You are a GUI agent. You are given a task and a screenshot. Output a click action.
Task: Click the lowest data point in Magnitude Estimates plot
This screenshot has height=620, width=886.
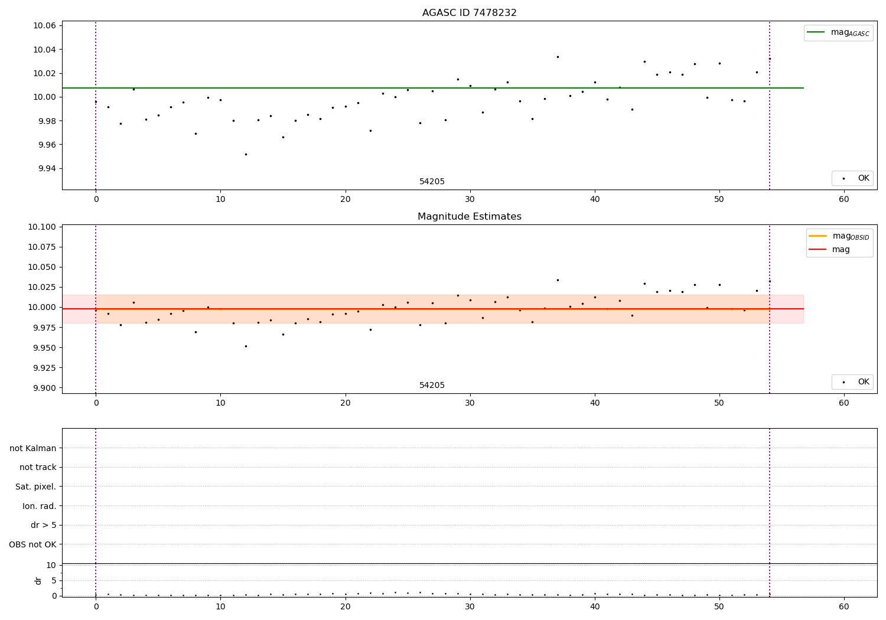point(246,346)
